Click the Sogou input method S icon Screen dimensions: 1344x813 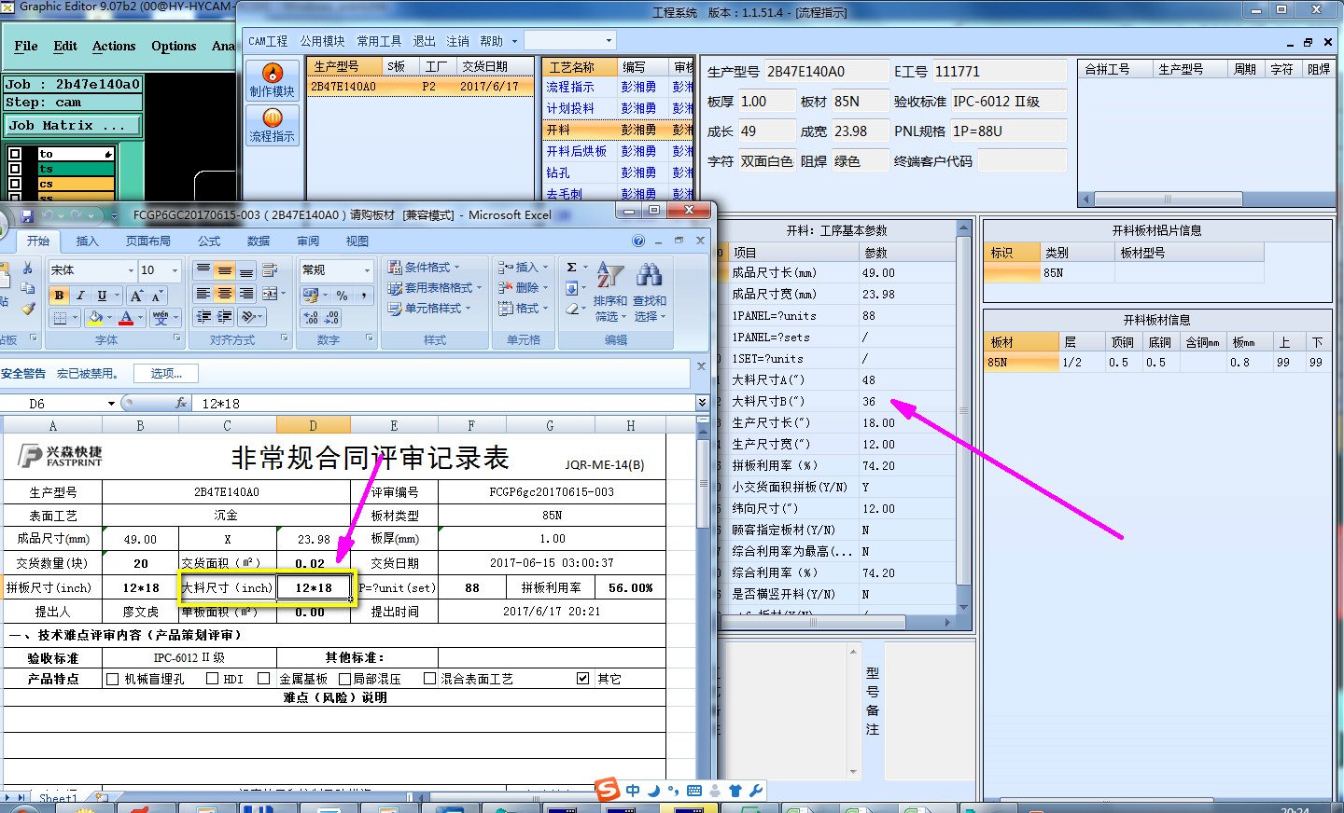[x=609, y=790]
